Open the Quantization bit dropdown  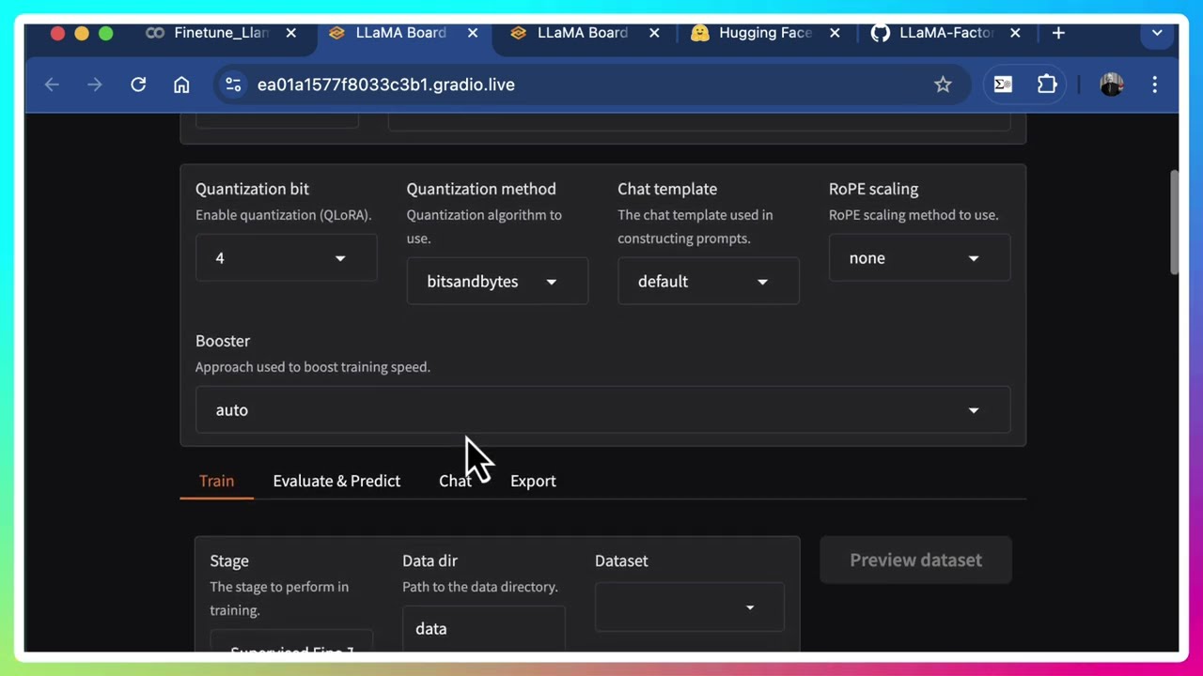(286, 258)
